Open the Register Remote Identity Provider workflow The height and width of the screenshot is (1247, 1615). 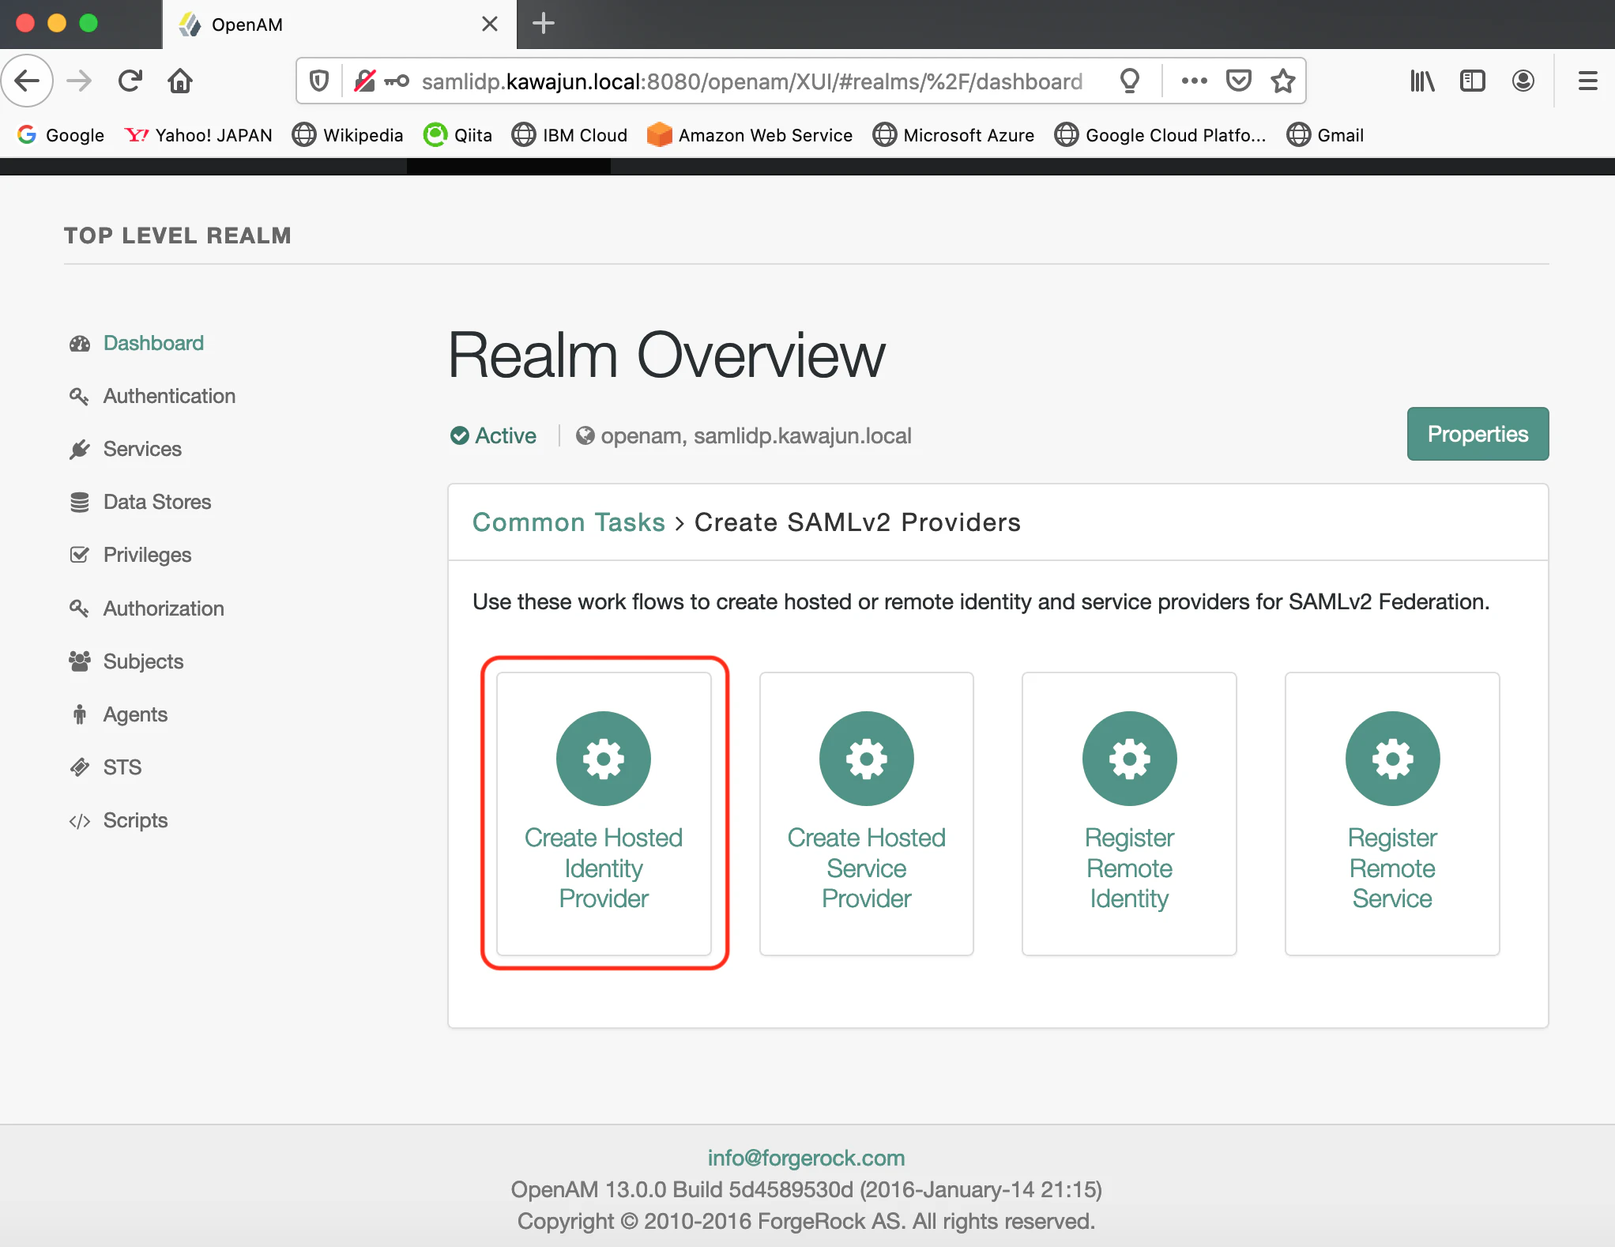coord(1129,813)
